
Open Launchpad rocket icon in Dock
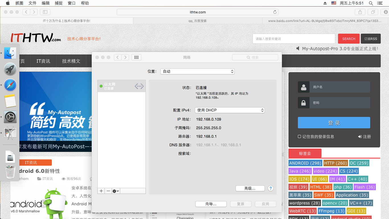10,69
